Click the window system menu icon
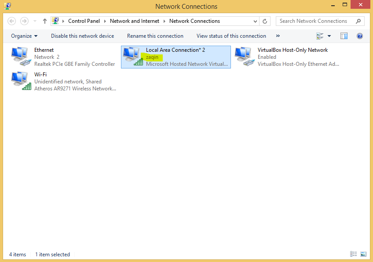This screenshot has height=262, width=373. (x=7, y=6)
